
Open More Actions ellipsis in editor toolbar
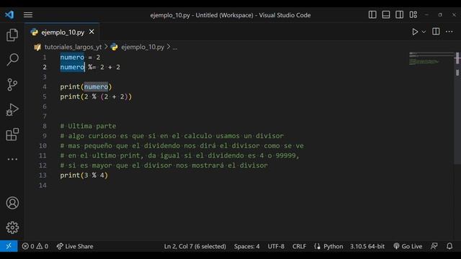point(449,32)
